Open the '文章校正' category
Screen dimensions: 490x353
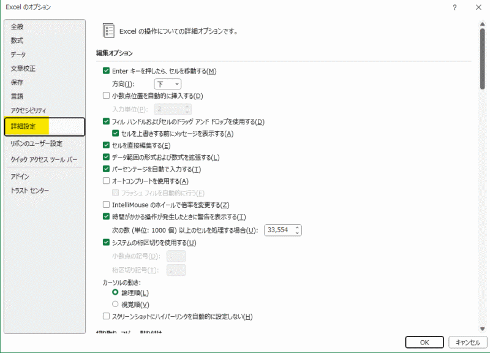[x=45, y=69]
